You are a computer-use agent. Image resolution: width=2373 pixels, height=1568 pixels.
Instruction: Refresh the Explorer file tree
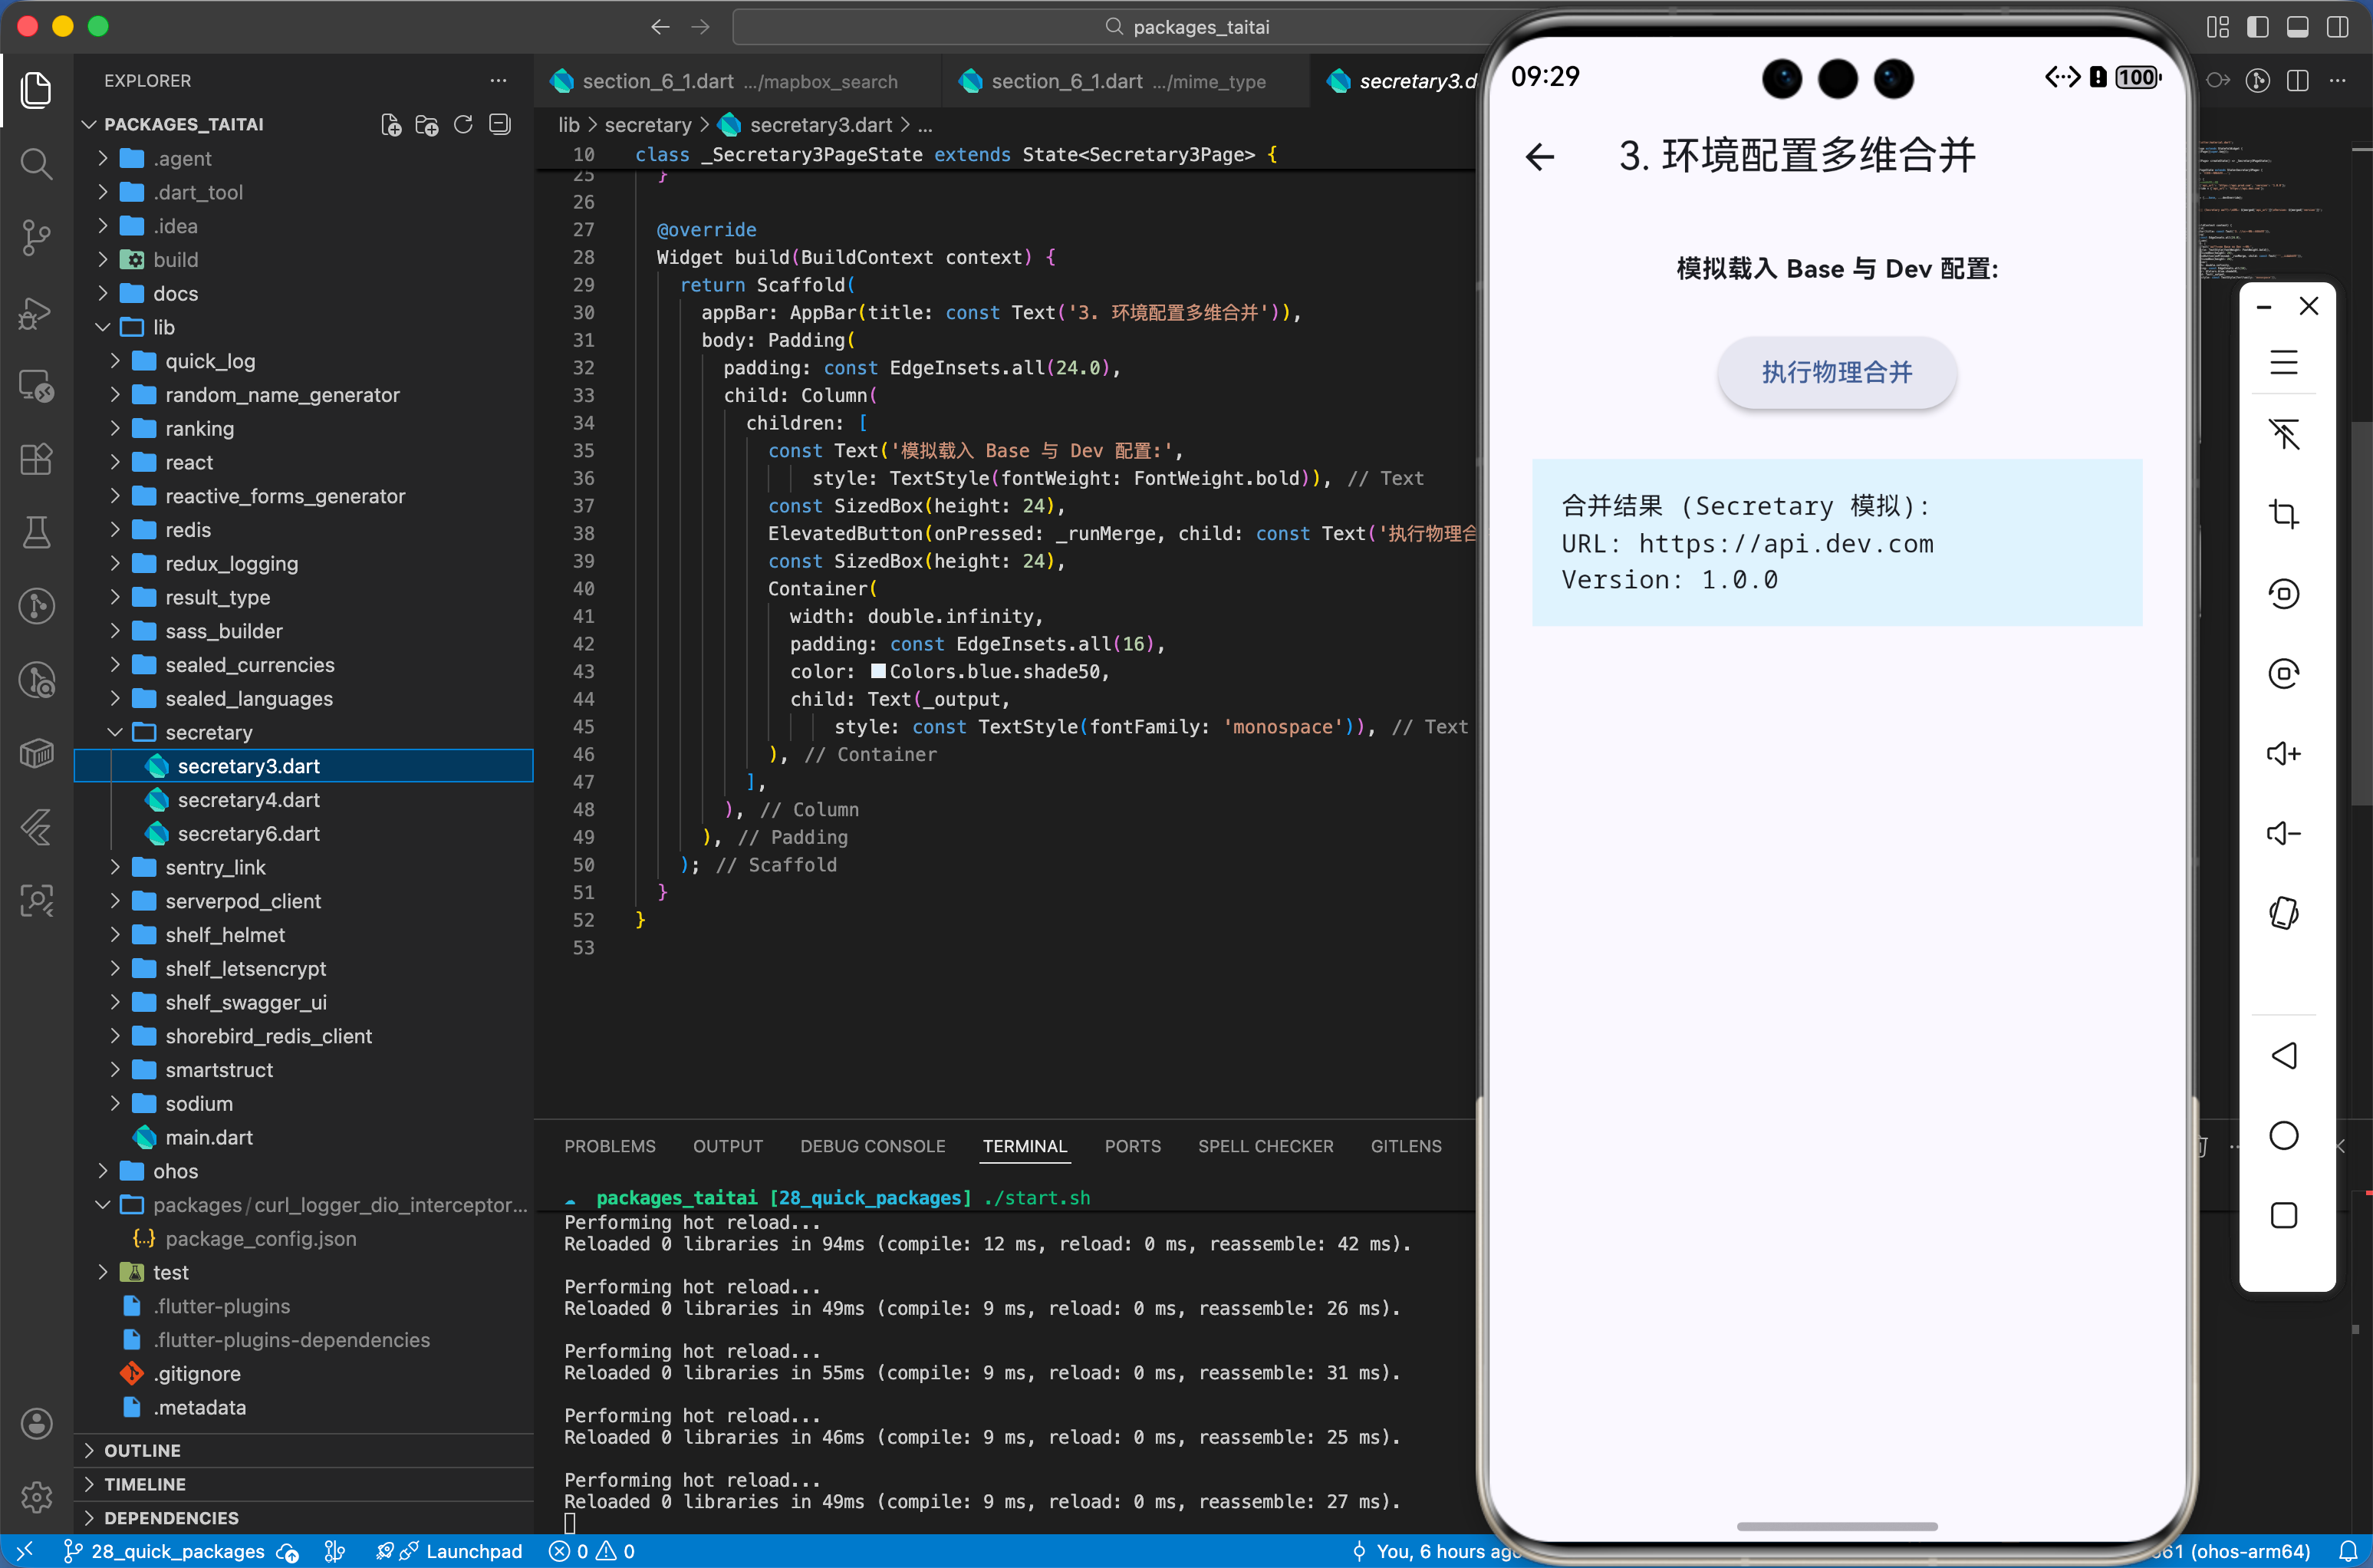coord(462,124)
